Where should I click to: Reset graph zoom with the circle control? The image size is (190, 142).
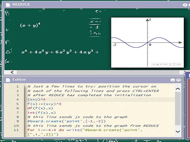coord(157,64)
